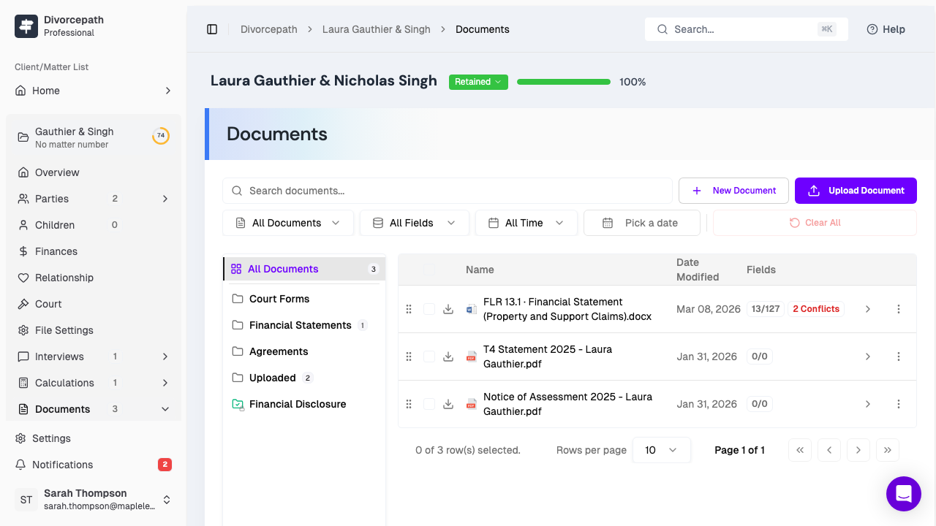Viewport: 936px width, 526px height.
Task: Open Settings in the sidebar
Action: pyautogui.click(x=94, y=438)
